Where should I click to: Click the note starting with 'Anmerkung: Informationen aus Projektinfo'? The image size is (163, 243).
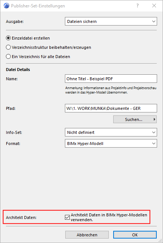coord(111,90)
